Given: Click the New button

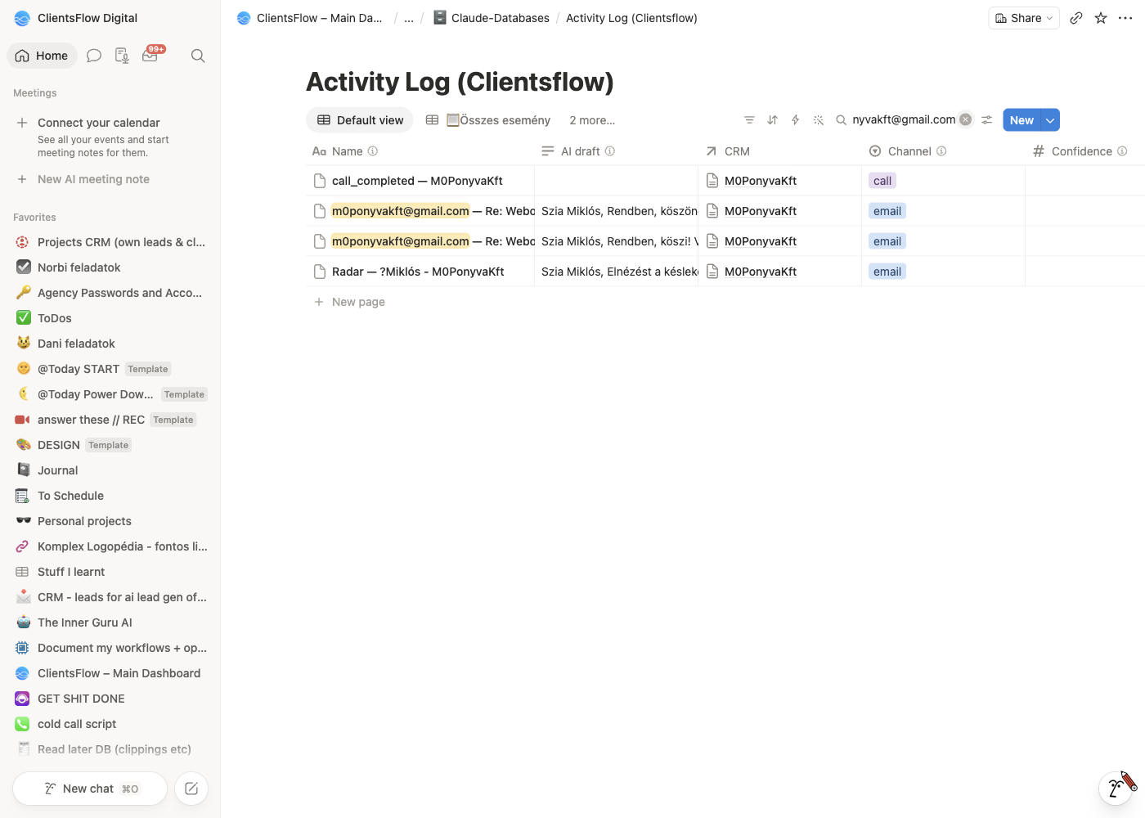Looking at the screenshot, I should pyautogui.click(x=1022, y=120).
